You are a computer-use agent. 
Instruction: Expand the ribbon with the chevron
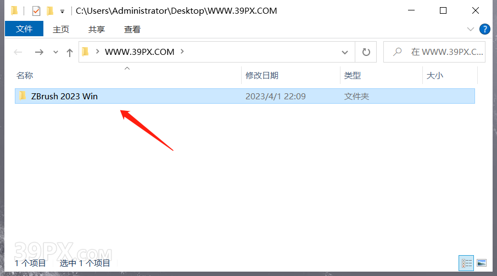point(471,29)
